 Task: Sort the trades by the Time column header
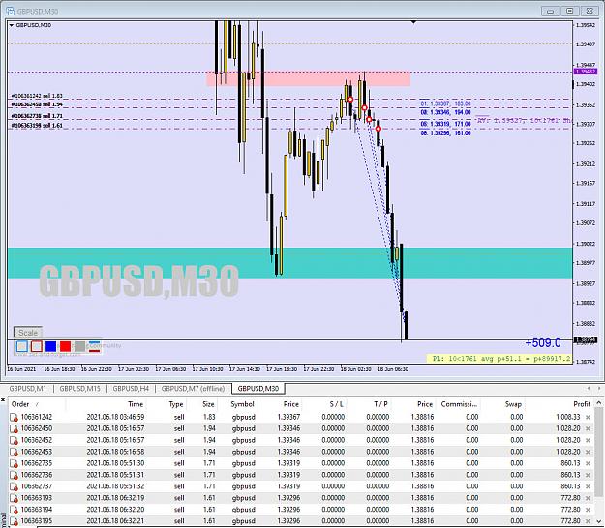[136, 404]
